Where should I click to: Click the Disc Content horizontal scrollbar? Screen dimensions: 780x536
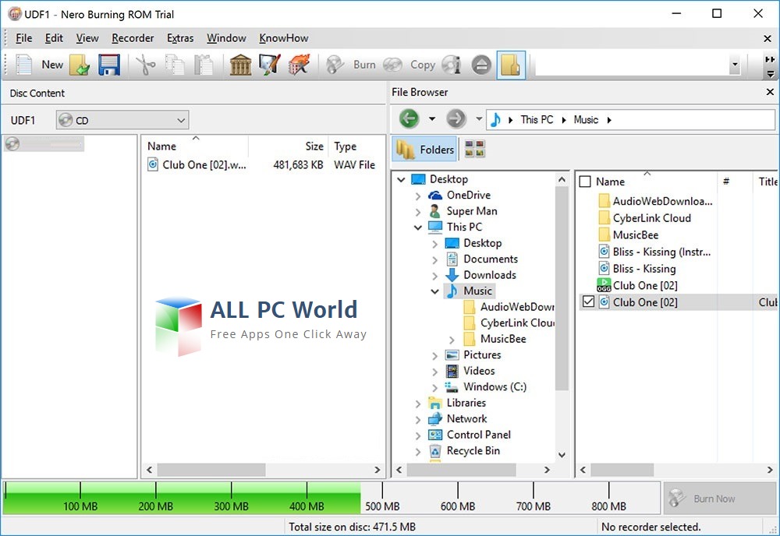[211, 470]
